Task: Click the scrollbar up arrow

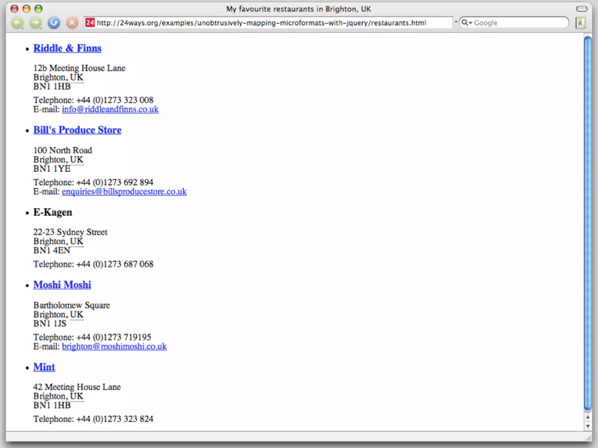Action: (587, 417)
